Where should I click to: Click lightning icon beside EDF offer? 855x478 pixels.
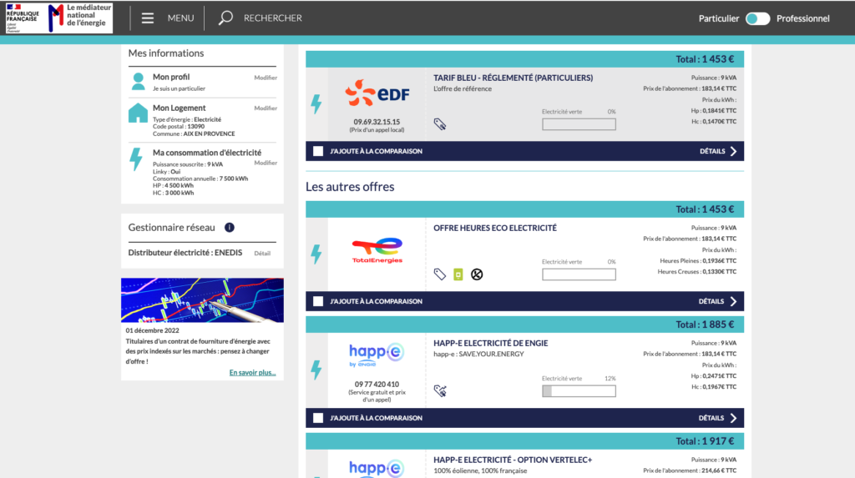click(x=316, y=104)
